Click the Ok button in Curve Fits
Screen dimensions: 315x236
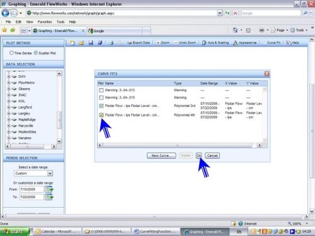(198, 155)
